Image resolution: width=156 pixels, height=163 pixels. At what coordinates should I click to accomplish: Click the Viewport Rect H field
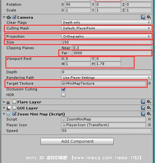pyautogui.click(x=108, y=64)
